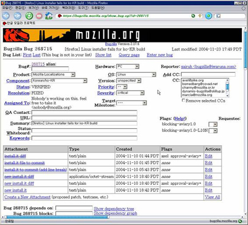The image size is (248, 225).
Task: Click Edit for the application/octet-stream attachment
Action: click(208, 177)
